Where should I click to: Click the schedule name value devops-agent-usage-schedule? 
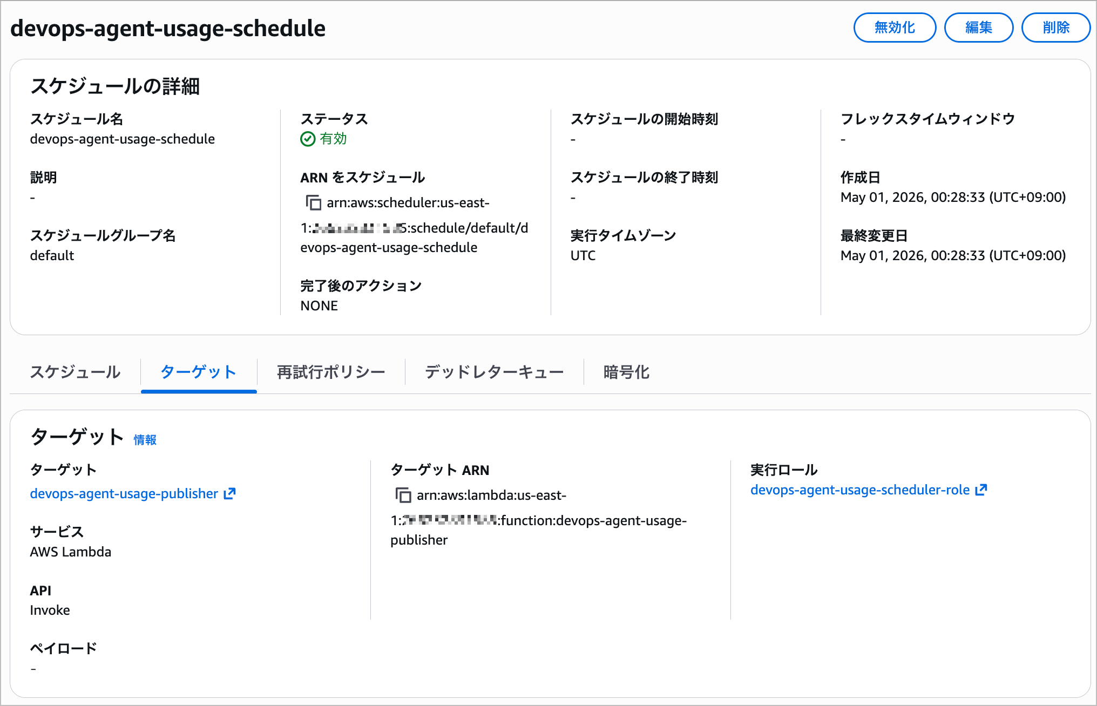pos(123,139)
